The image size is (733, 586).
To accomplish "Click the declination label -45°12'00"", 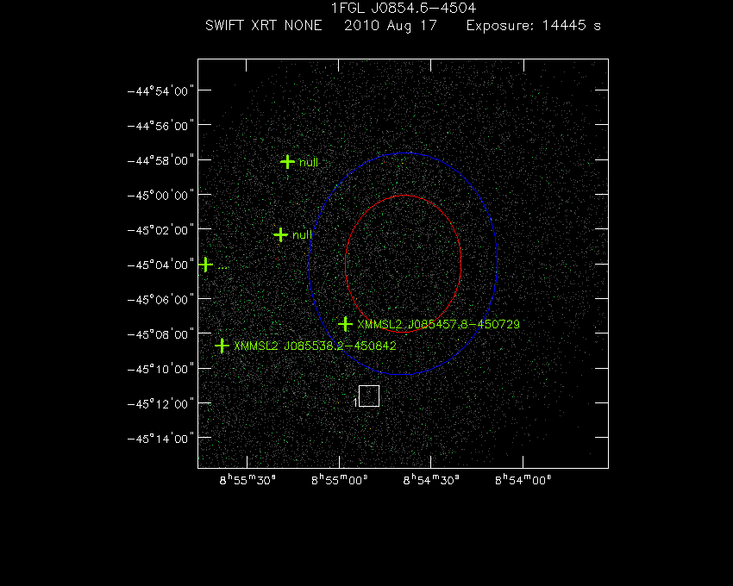I will (160, 404).
